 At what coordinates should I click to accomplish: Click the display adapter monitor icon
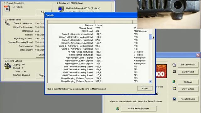click(61, 9)
